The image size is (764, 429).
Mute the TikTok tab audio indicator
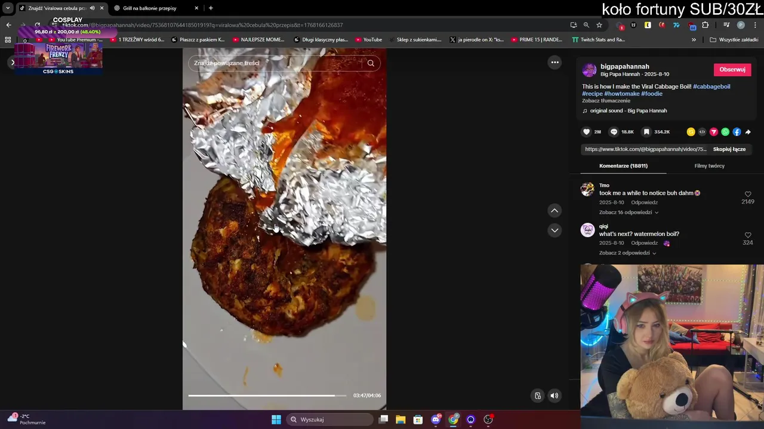(x=92, y=8)
